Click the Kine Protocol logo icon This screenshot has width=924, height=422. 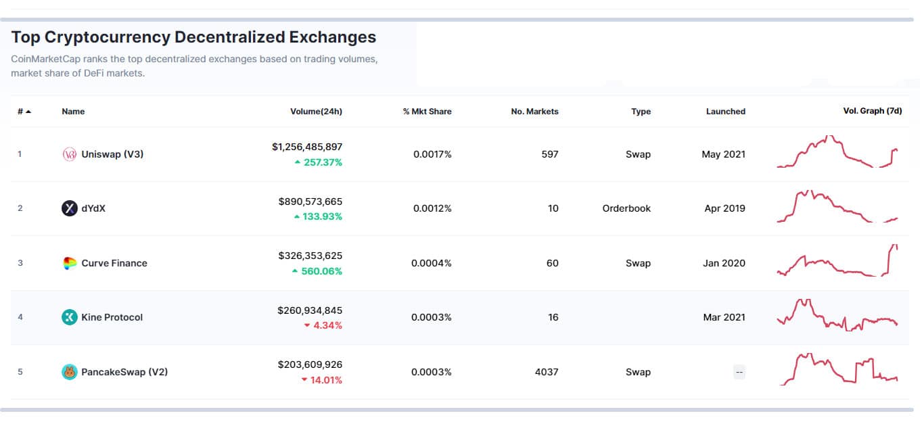tap(70, 317)
